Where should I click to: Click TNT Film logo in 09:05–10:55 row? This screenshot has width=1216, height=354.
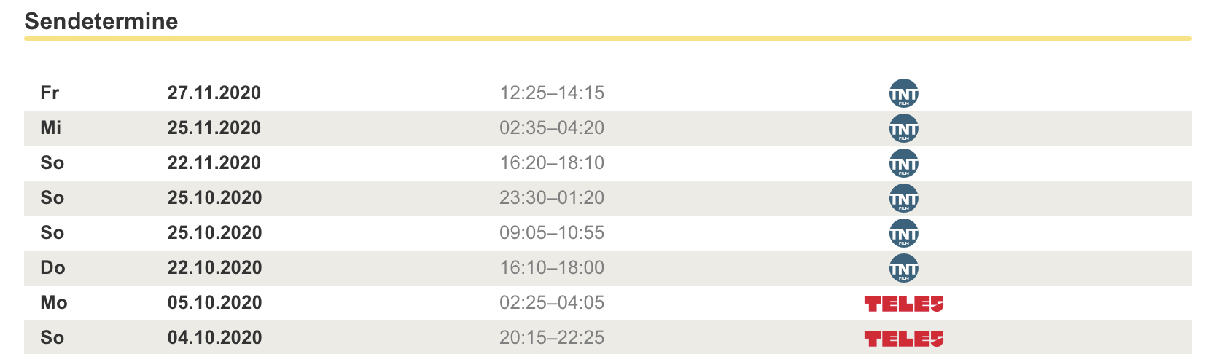tap(903, 233)
